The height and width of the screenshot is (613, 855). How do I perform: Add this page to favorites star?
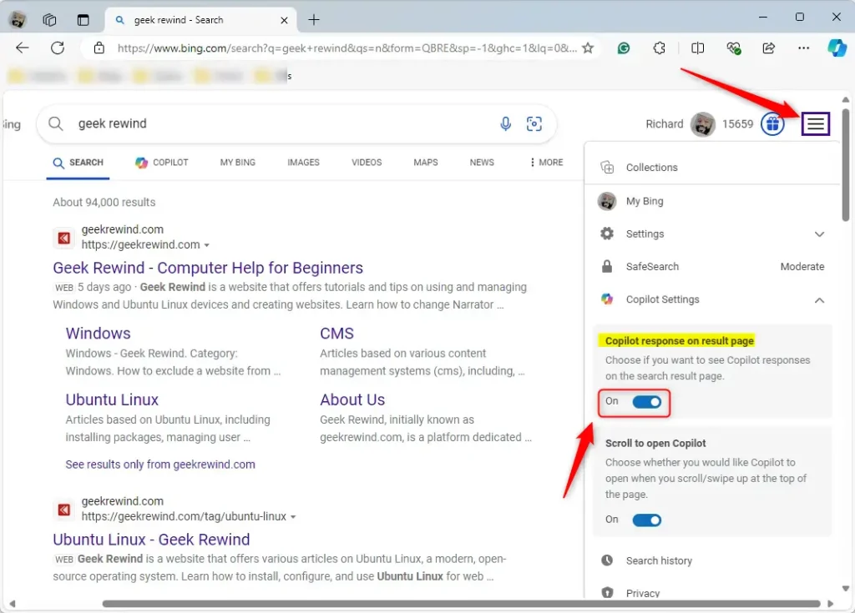point(588,48)
